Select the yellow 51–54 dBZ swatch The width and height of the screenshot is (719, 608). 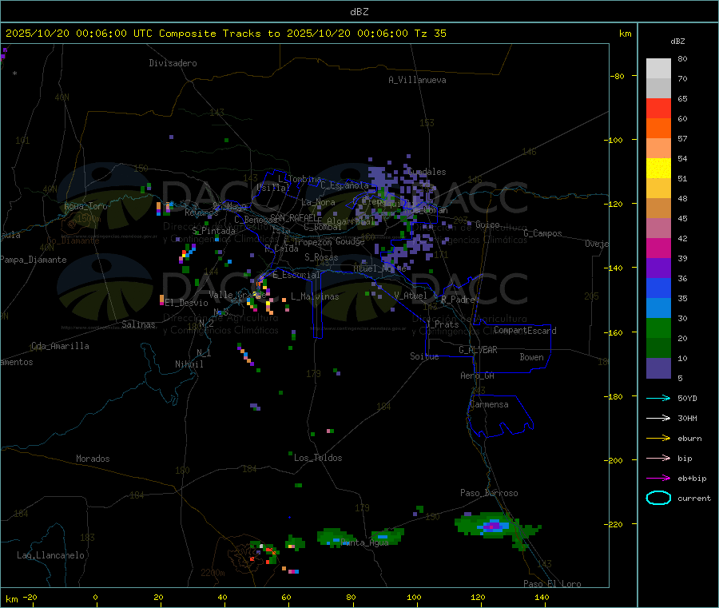658,169
